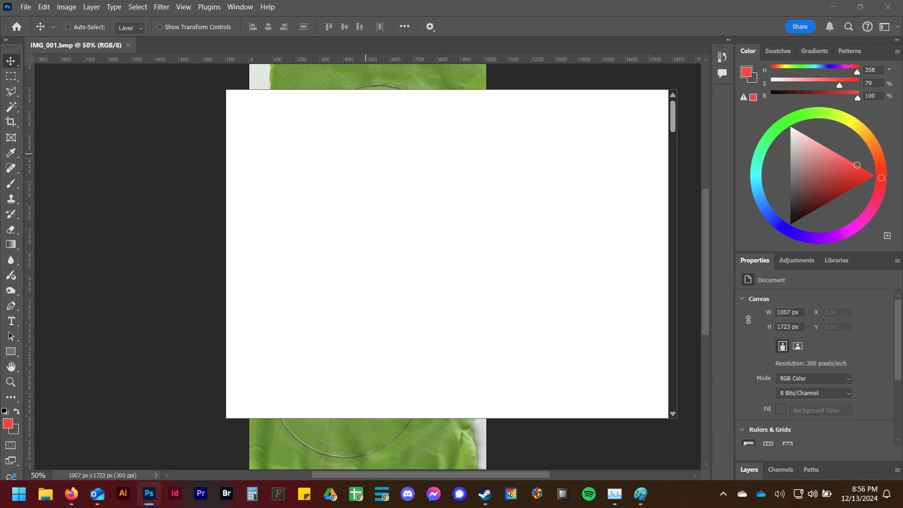Select the Eyedropper tool
The height and width of the screenshot is (508, 903).
[x=11, y=153]
